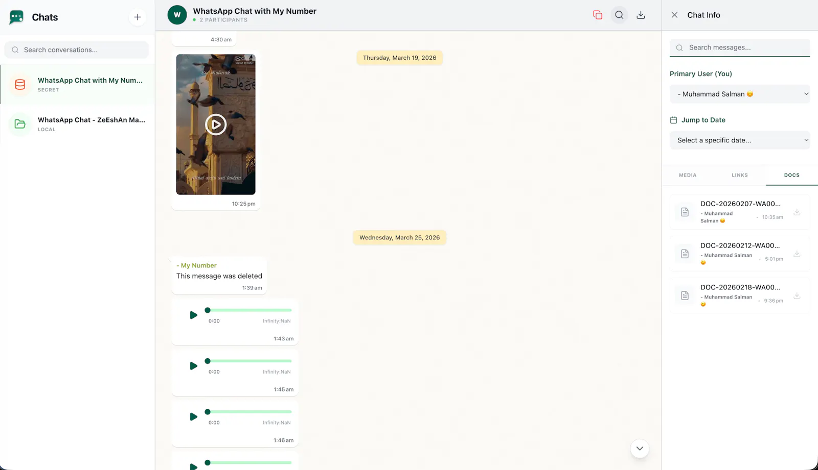
Task: Add a new chat with plus button
Action: [138, 17]
